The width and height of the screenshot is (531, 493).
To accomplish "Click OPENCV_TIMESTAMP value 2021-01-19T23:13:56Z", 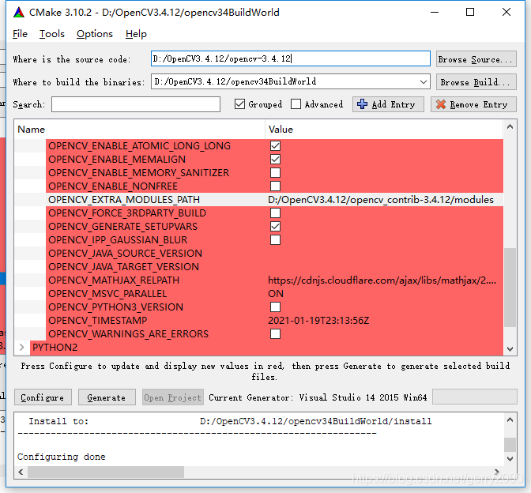I will (318, 320).
